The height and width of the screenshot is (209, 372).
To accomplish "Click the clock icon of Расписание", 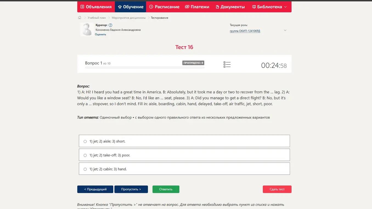I will 151,7.
